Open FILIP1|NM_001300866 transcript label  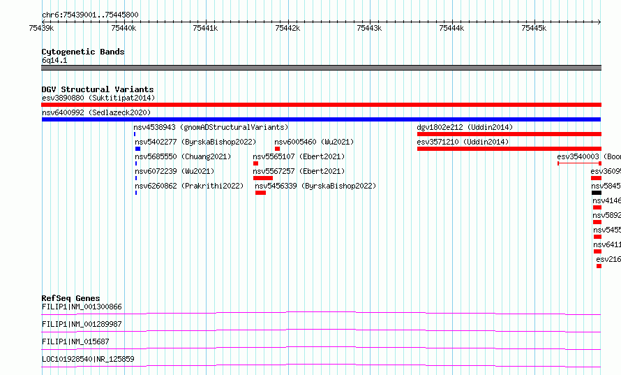tap(82, 307)
